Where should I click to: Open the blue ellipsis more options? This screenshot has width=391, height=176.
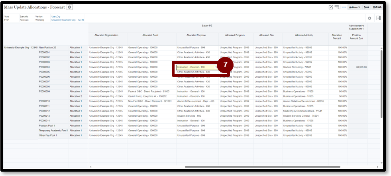pos(344,7)
